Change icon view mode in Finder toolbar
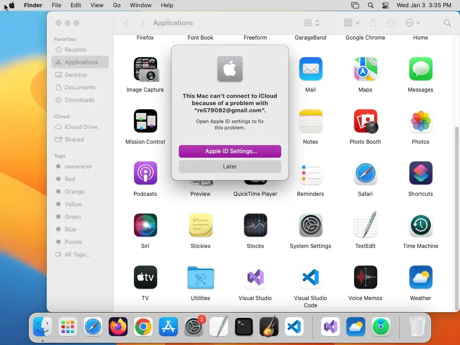Screen dimensions: 460x345 pyautogui.click(x=312, y=23)
